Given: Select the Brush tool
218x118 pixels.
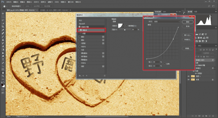Looking at the screenshot, I should click(3, 37).
